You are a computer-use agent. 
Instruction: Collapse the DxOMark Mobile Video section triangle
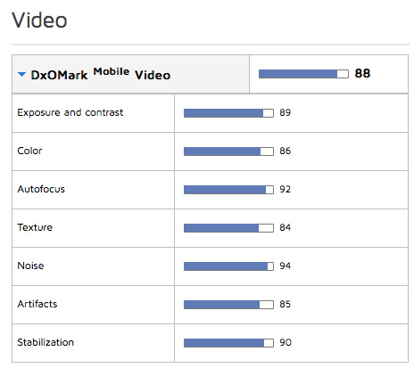pyautogui.click(x=21, y=74)
